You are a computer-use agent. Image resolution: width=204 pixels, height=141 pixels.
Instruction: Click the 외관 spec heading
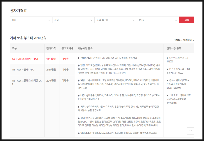coord(83,80)
